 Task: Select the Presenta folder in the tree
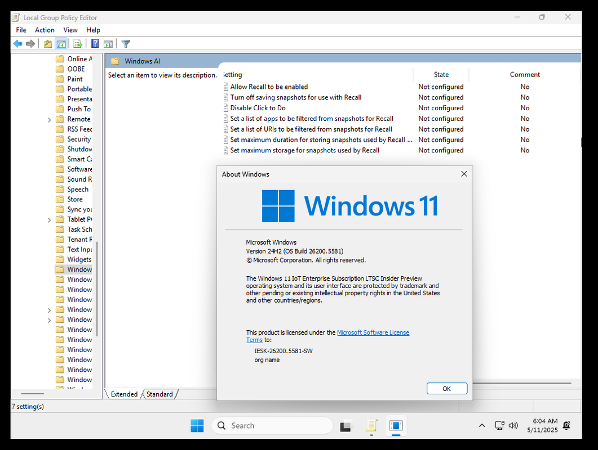[79, 99]
